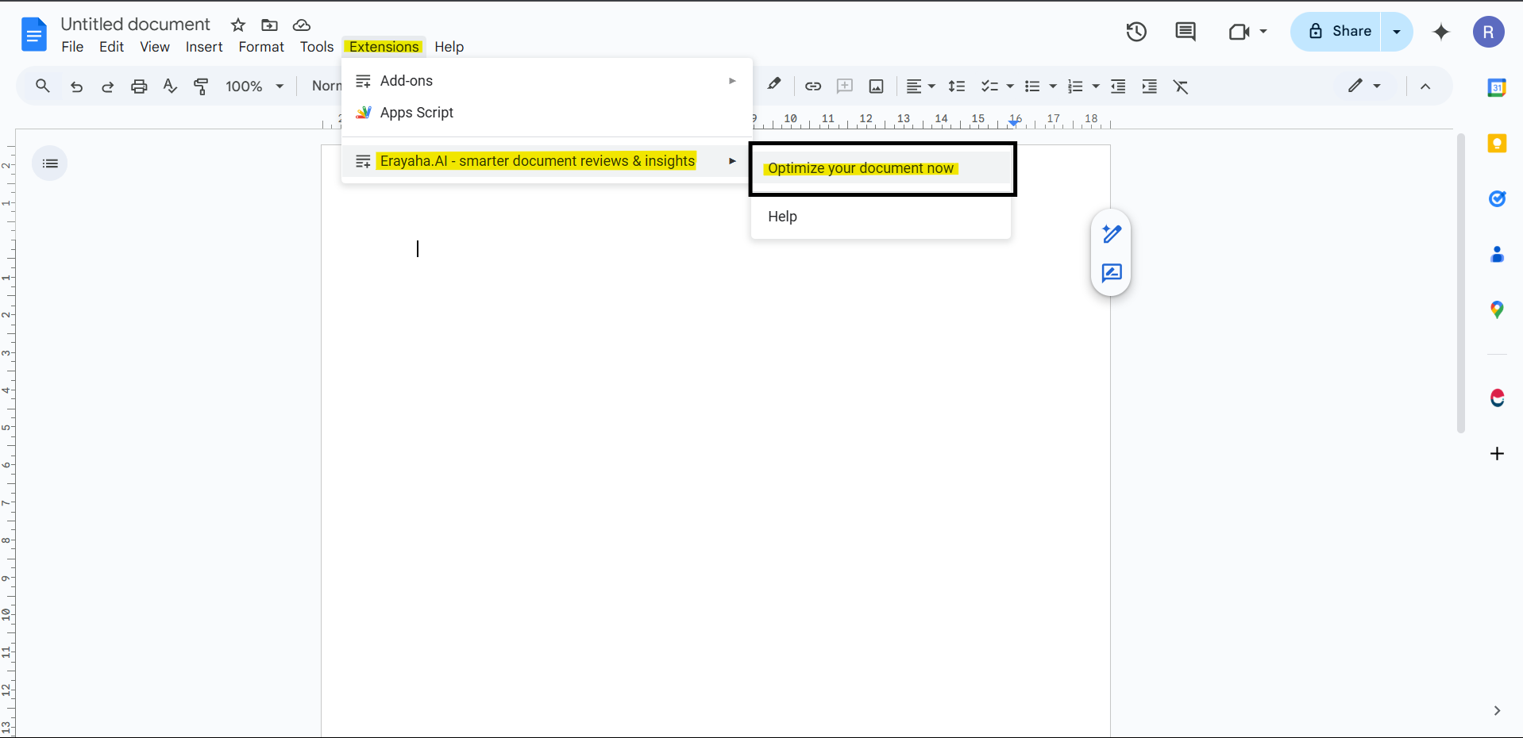
Task: Open Apps Script
Action: pos(547,113)
